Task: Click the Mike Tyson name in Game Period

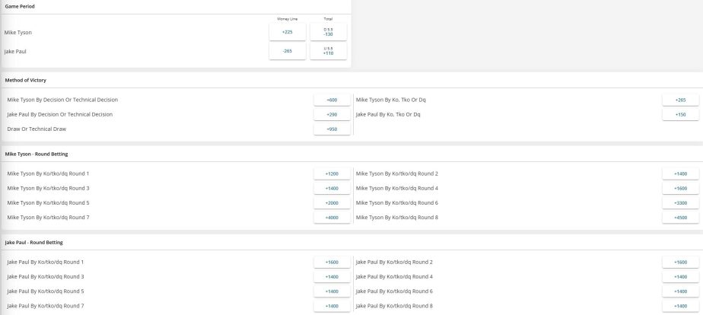Action: click(18, 32)
